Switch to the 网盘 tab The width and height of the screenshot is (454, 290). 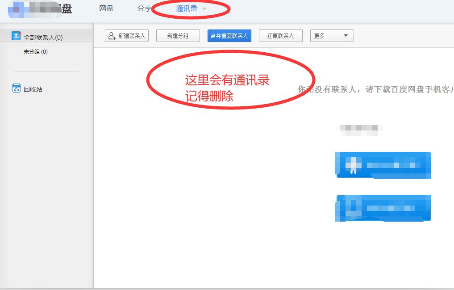(x=106, y=8)
